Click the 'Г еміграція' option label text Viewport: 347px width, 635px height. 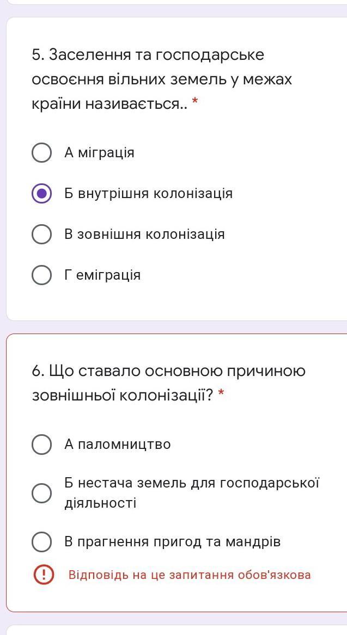tap(102, 275)
